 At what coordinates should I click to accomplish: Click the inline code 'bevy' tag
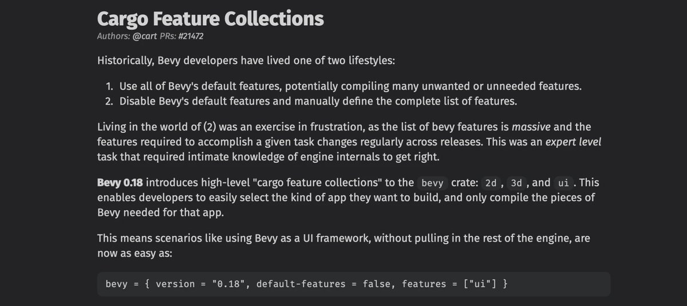(x=432, y=183)
